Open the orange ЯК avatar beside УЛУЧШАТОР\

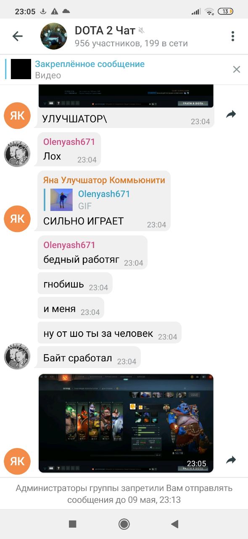pyautogui.click(x=17, y=115)
